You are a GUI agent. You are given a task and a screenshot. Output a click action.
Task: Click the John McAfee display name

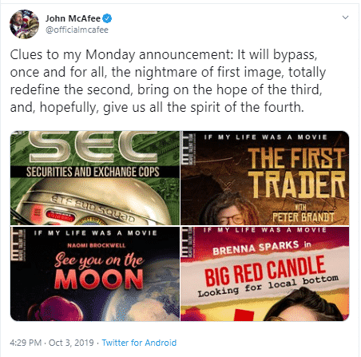tap(73, 18)
